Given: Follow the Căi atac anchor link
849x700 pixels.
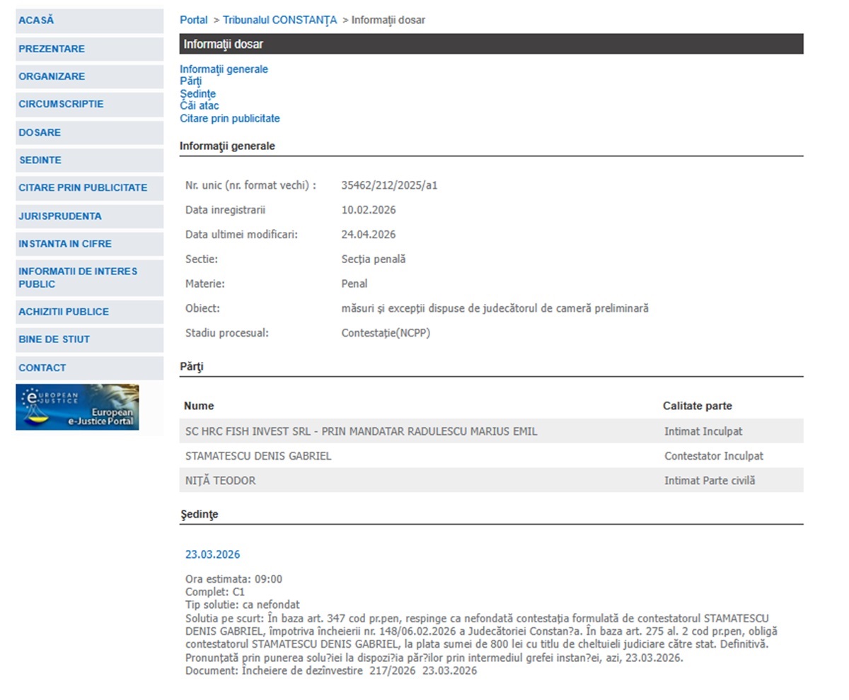Looking at the screenshot, I should pyautogui.click(x=200, y=106).
